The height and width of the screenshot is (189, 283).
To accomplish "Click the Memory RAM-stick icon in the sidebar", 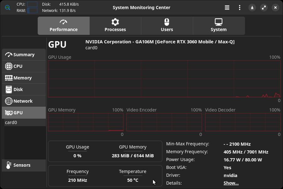I will click(9, 78).
